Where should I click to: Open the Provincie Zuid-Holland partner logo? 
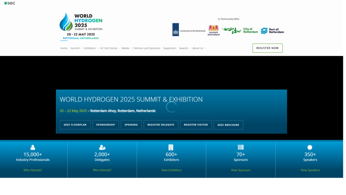214,30
